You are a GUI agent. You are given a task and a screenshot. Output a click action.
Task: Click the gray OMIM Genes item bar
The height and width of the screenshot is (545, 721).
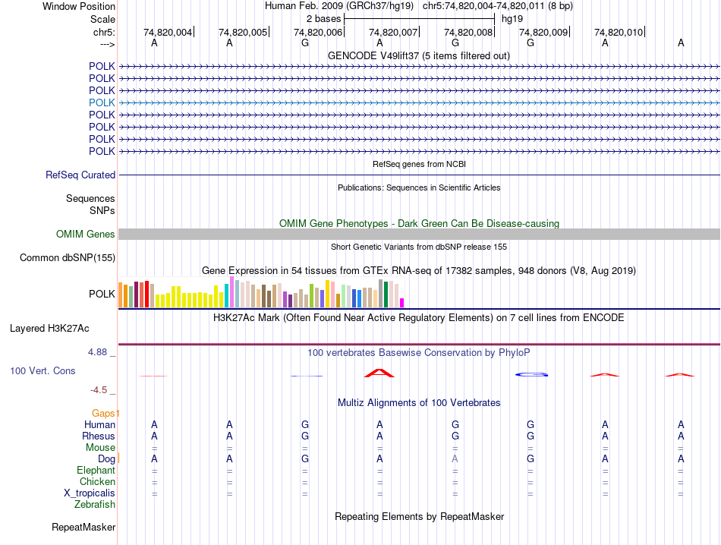419,234
